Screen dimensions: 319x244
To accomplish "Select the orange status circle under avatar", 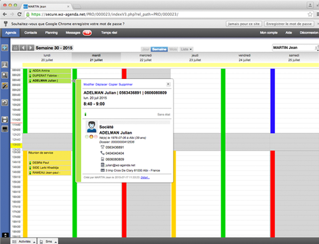I will (91, 137).
